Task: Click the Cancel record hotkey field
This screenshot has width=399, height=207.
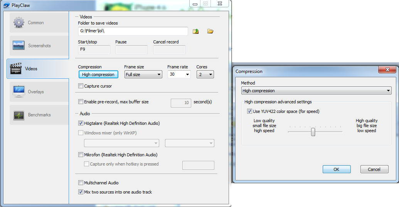Action: point(169,50)
